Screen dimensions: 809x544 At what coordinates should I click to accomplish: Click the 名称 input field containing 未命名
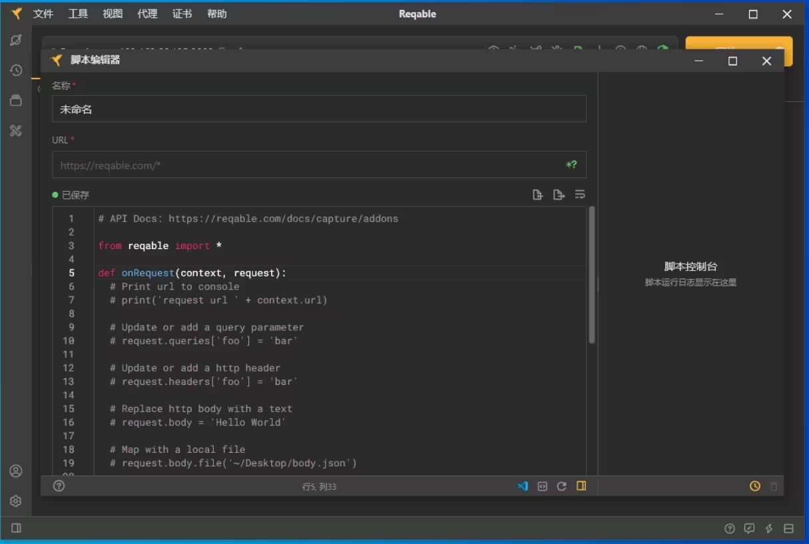tap(319, 109)
